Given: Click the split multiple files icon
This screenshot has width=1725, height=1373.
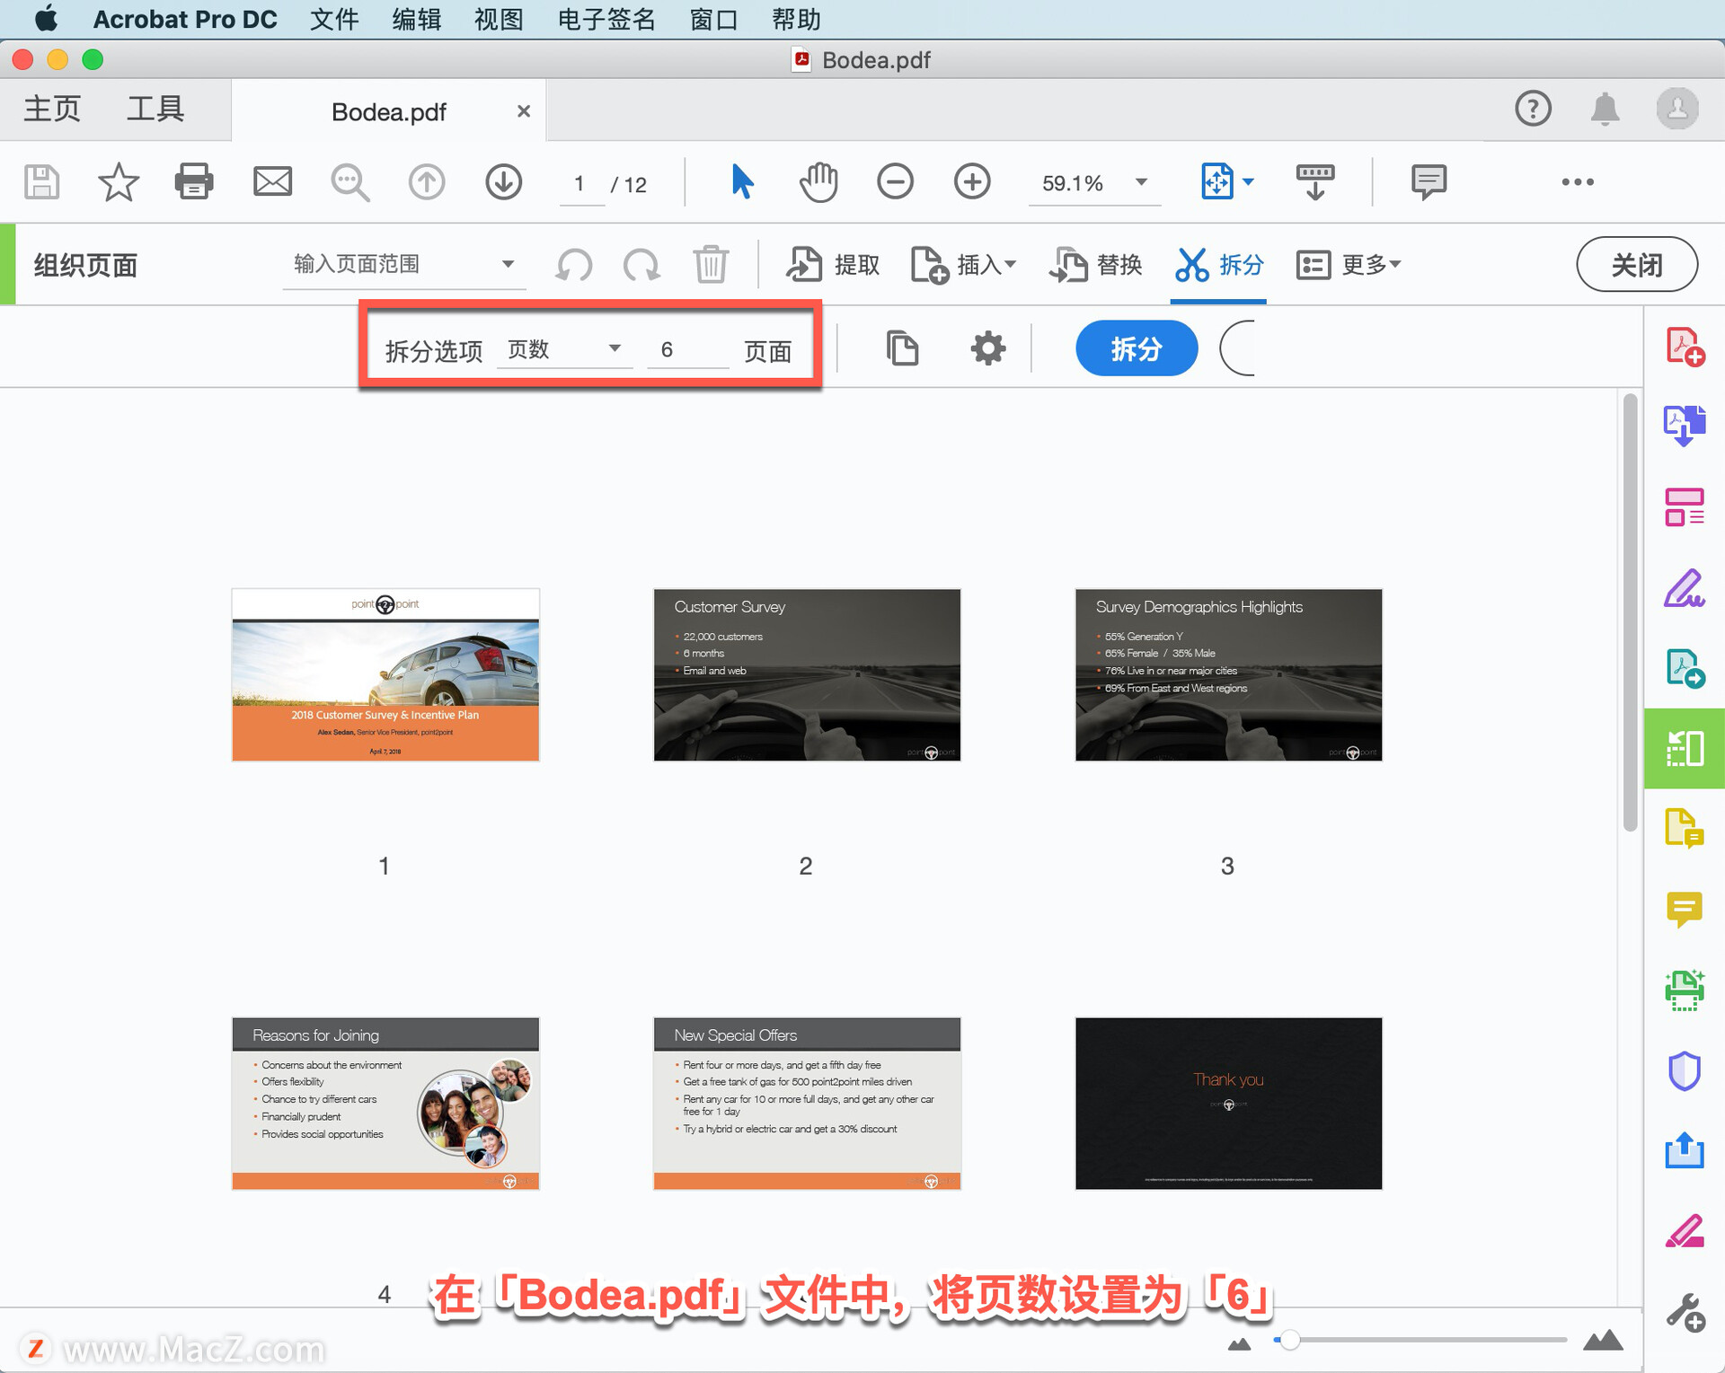Looking at the screenshot, I should point(902,348).
